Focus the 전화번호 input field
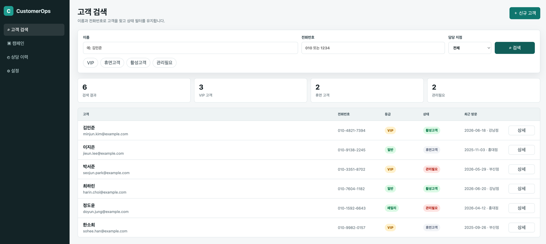The height and width of the screenshot is (244, 546). coord(373,48)
